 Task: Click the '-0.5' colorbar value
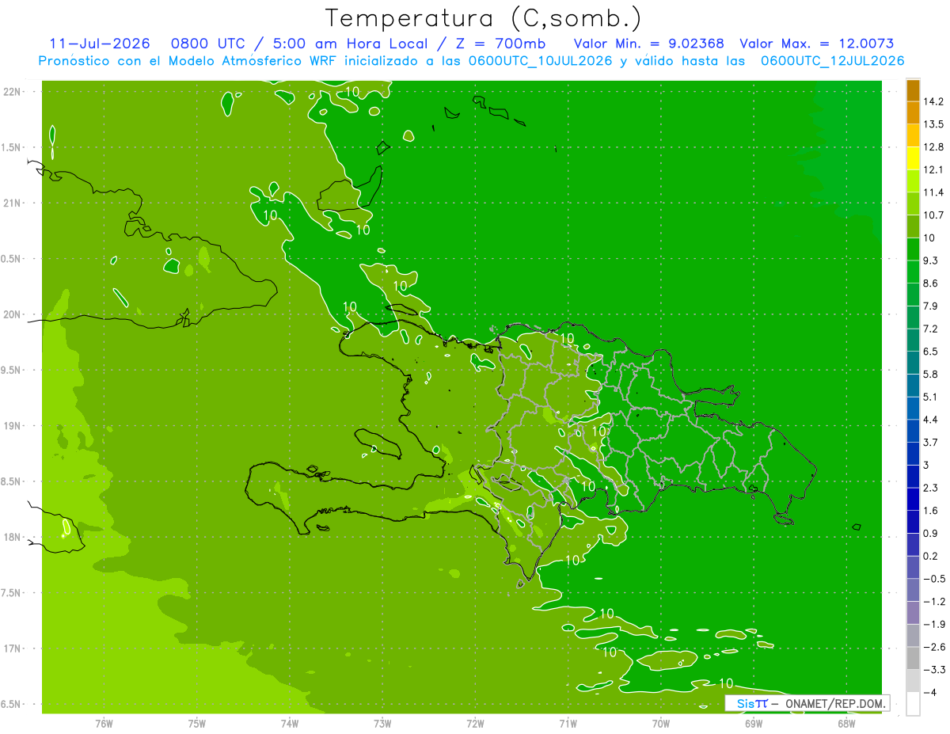tap(934, 579)
